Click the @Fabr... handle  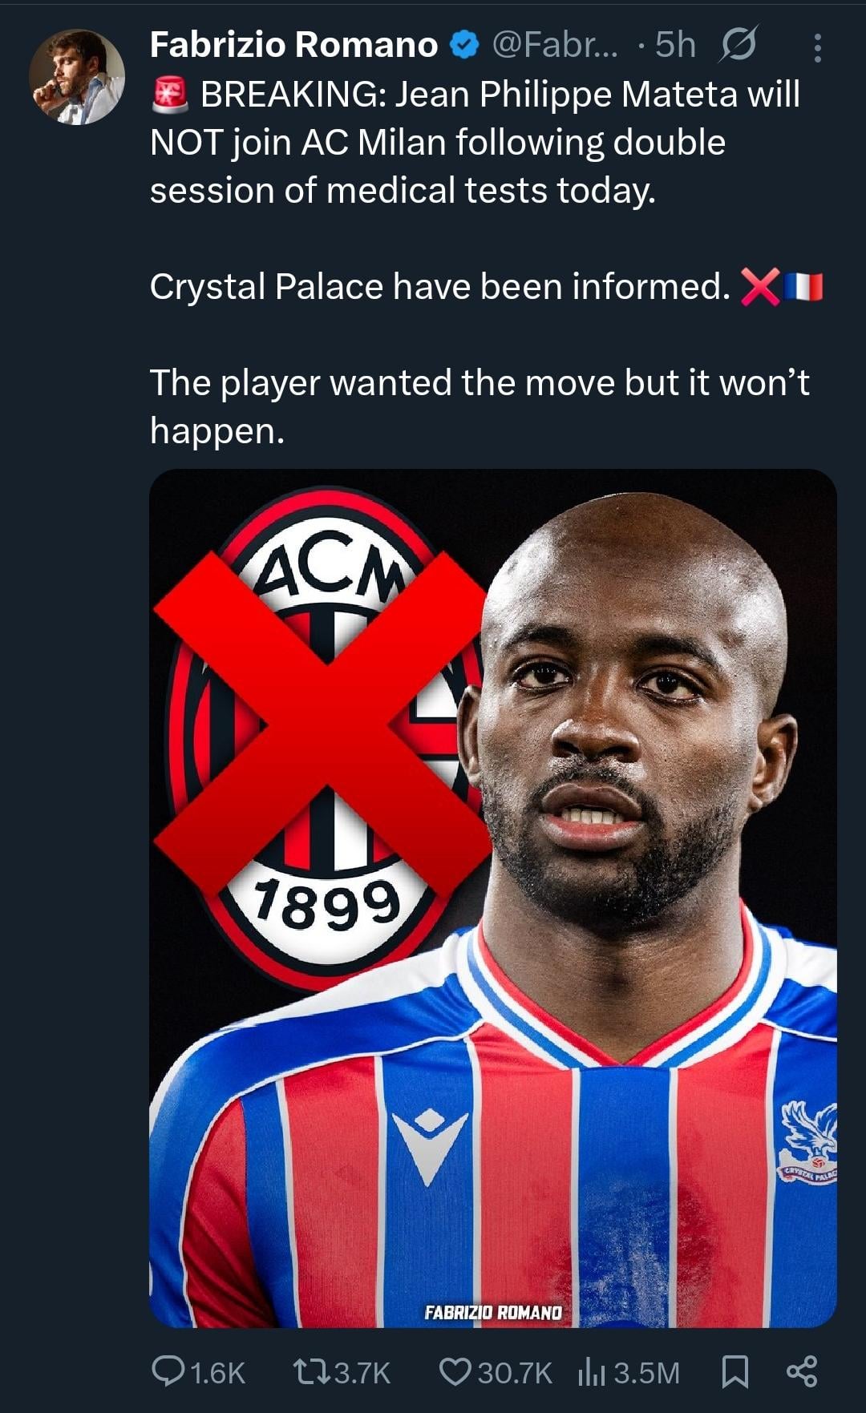click(x=555, y=45)
